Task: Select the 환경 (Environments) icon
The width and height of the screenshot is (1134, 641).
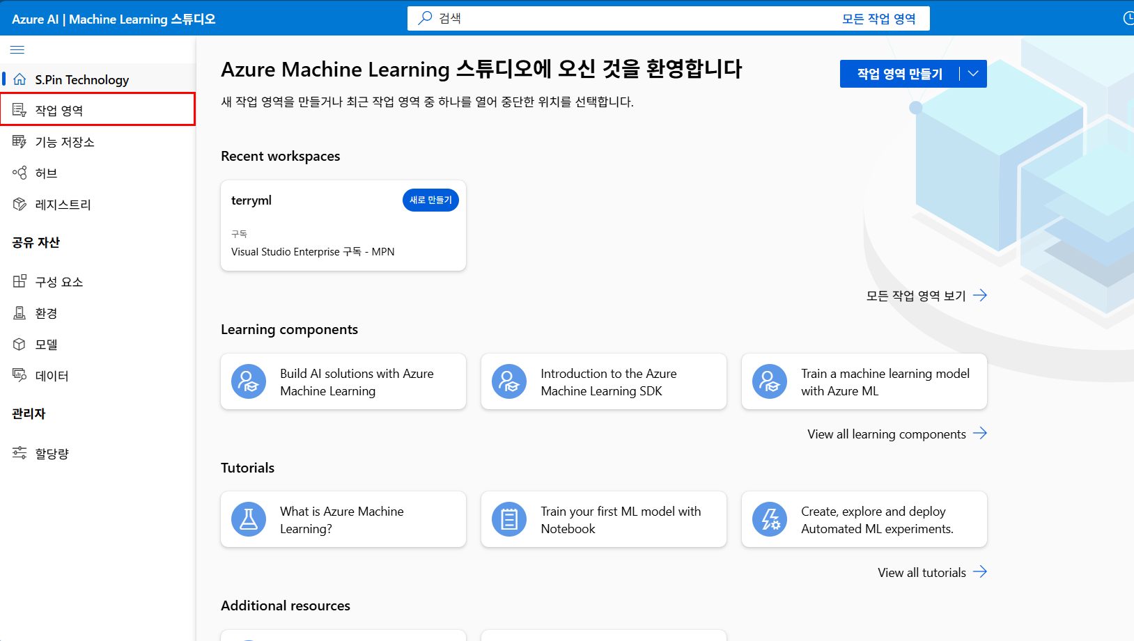Action: click(20, 312)
